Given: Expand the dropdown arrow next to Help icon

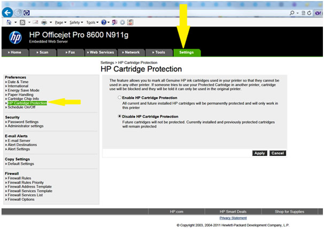Looking at the screenshot, I should tap(109, 22).
